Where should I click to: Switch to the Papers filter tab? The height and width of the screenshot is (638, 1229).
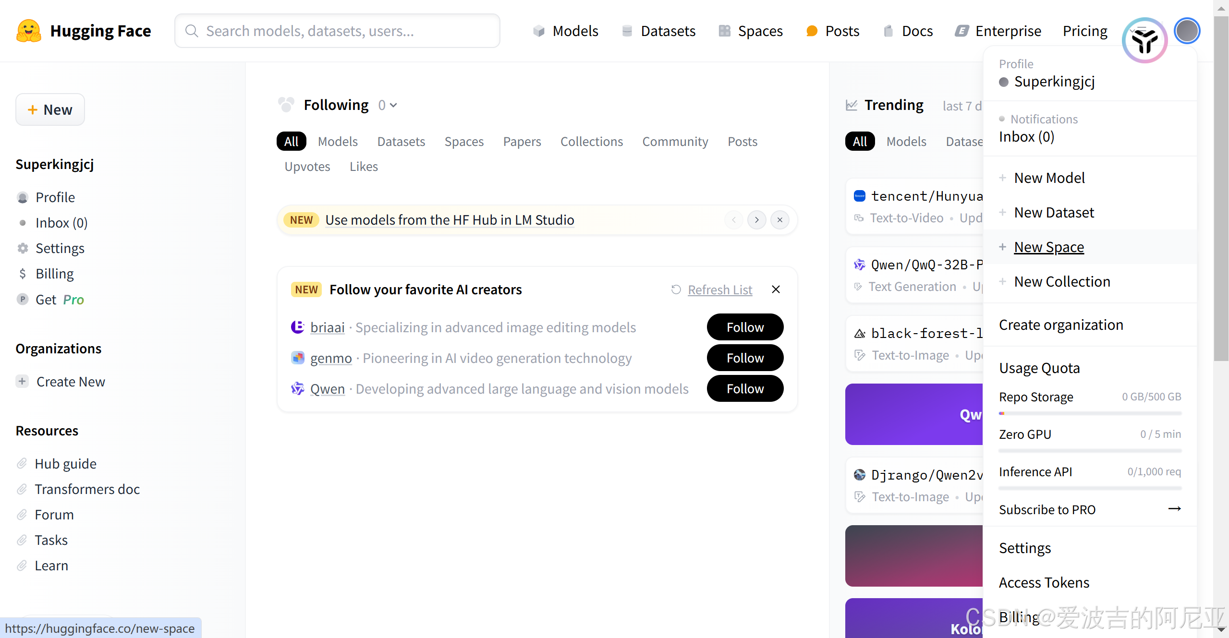point(522,142)
